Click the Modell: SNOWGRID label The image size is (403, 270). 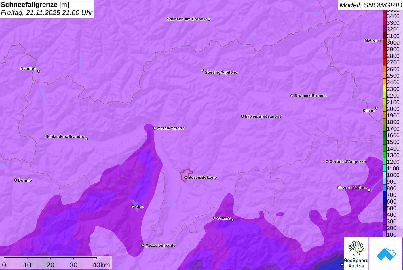[370, 5]
